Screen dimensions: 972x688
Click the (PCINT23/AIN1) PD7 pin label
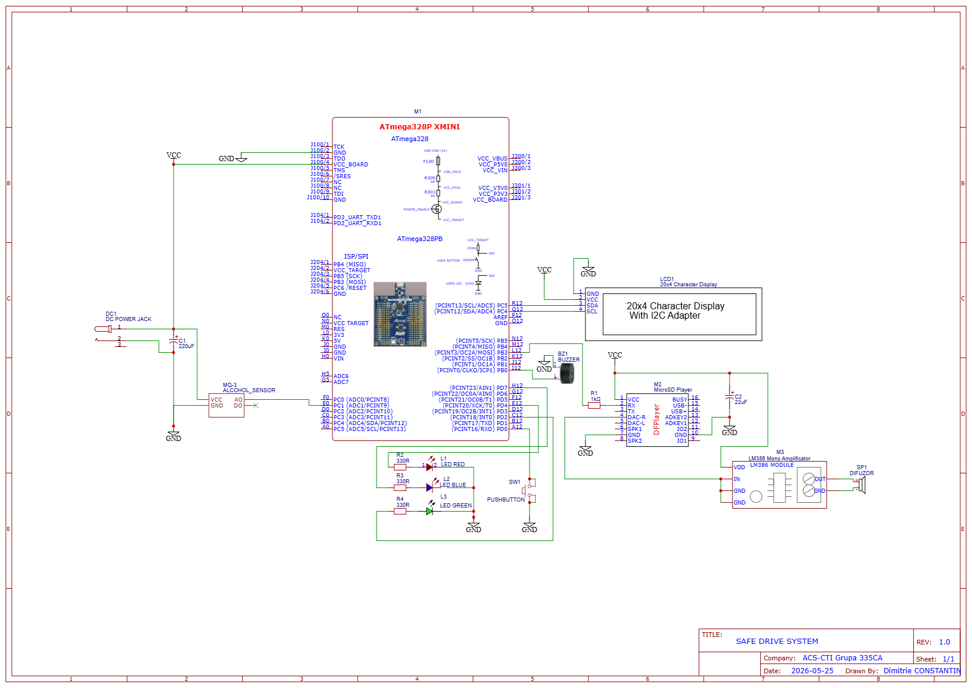coord(478,388)
